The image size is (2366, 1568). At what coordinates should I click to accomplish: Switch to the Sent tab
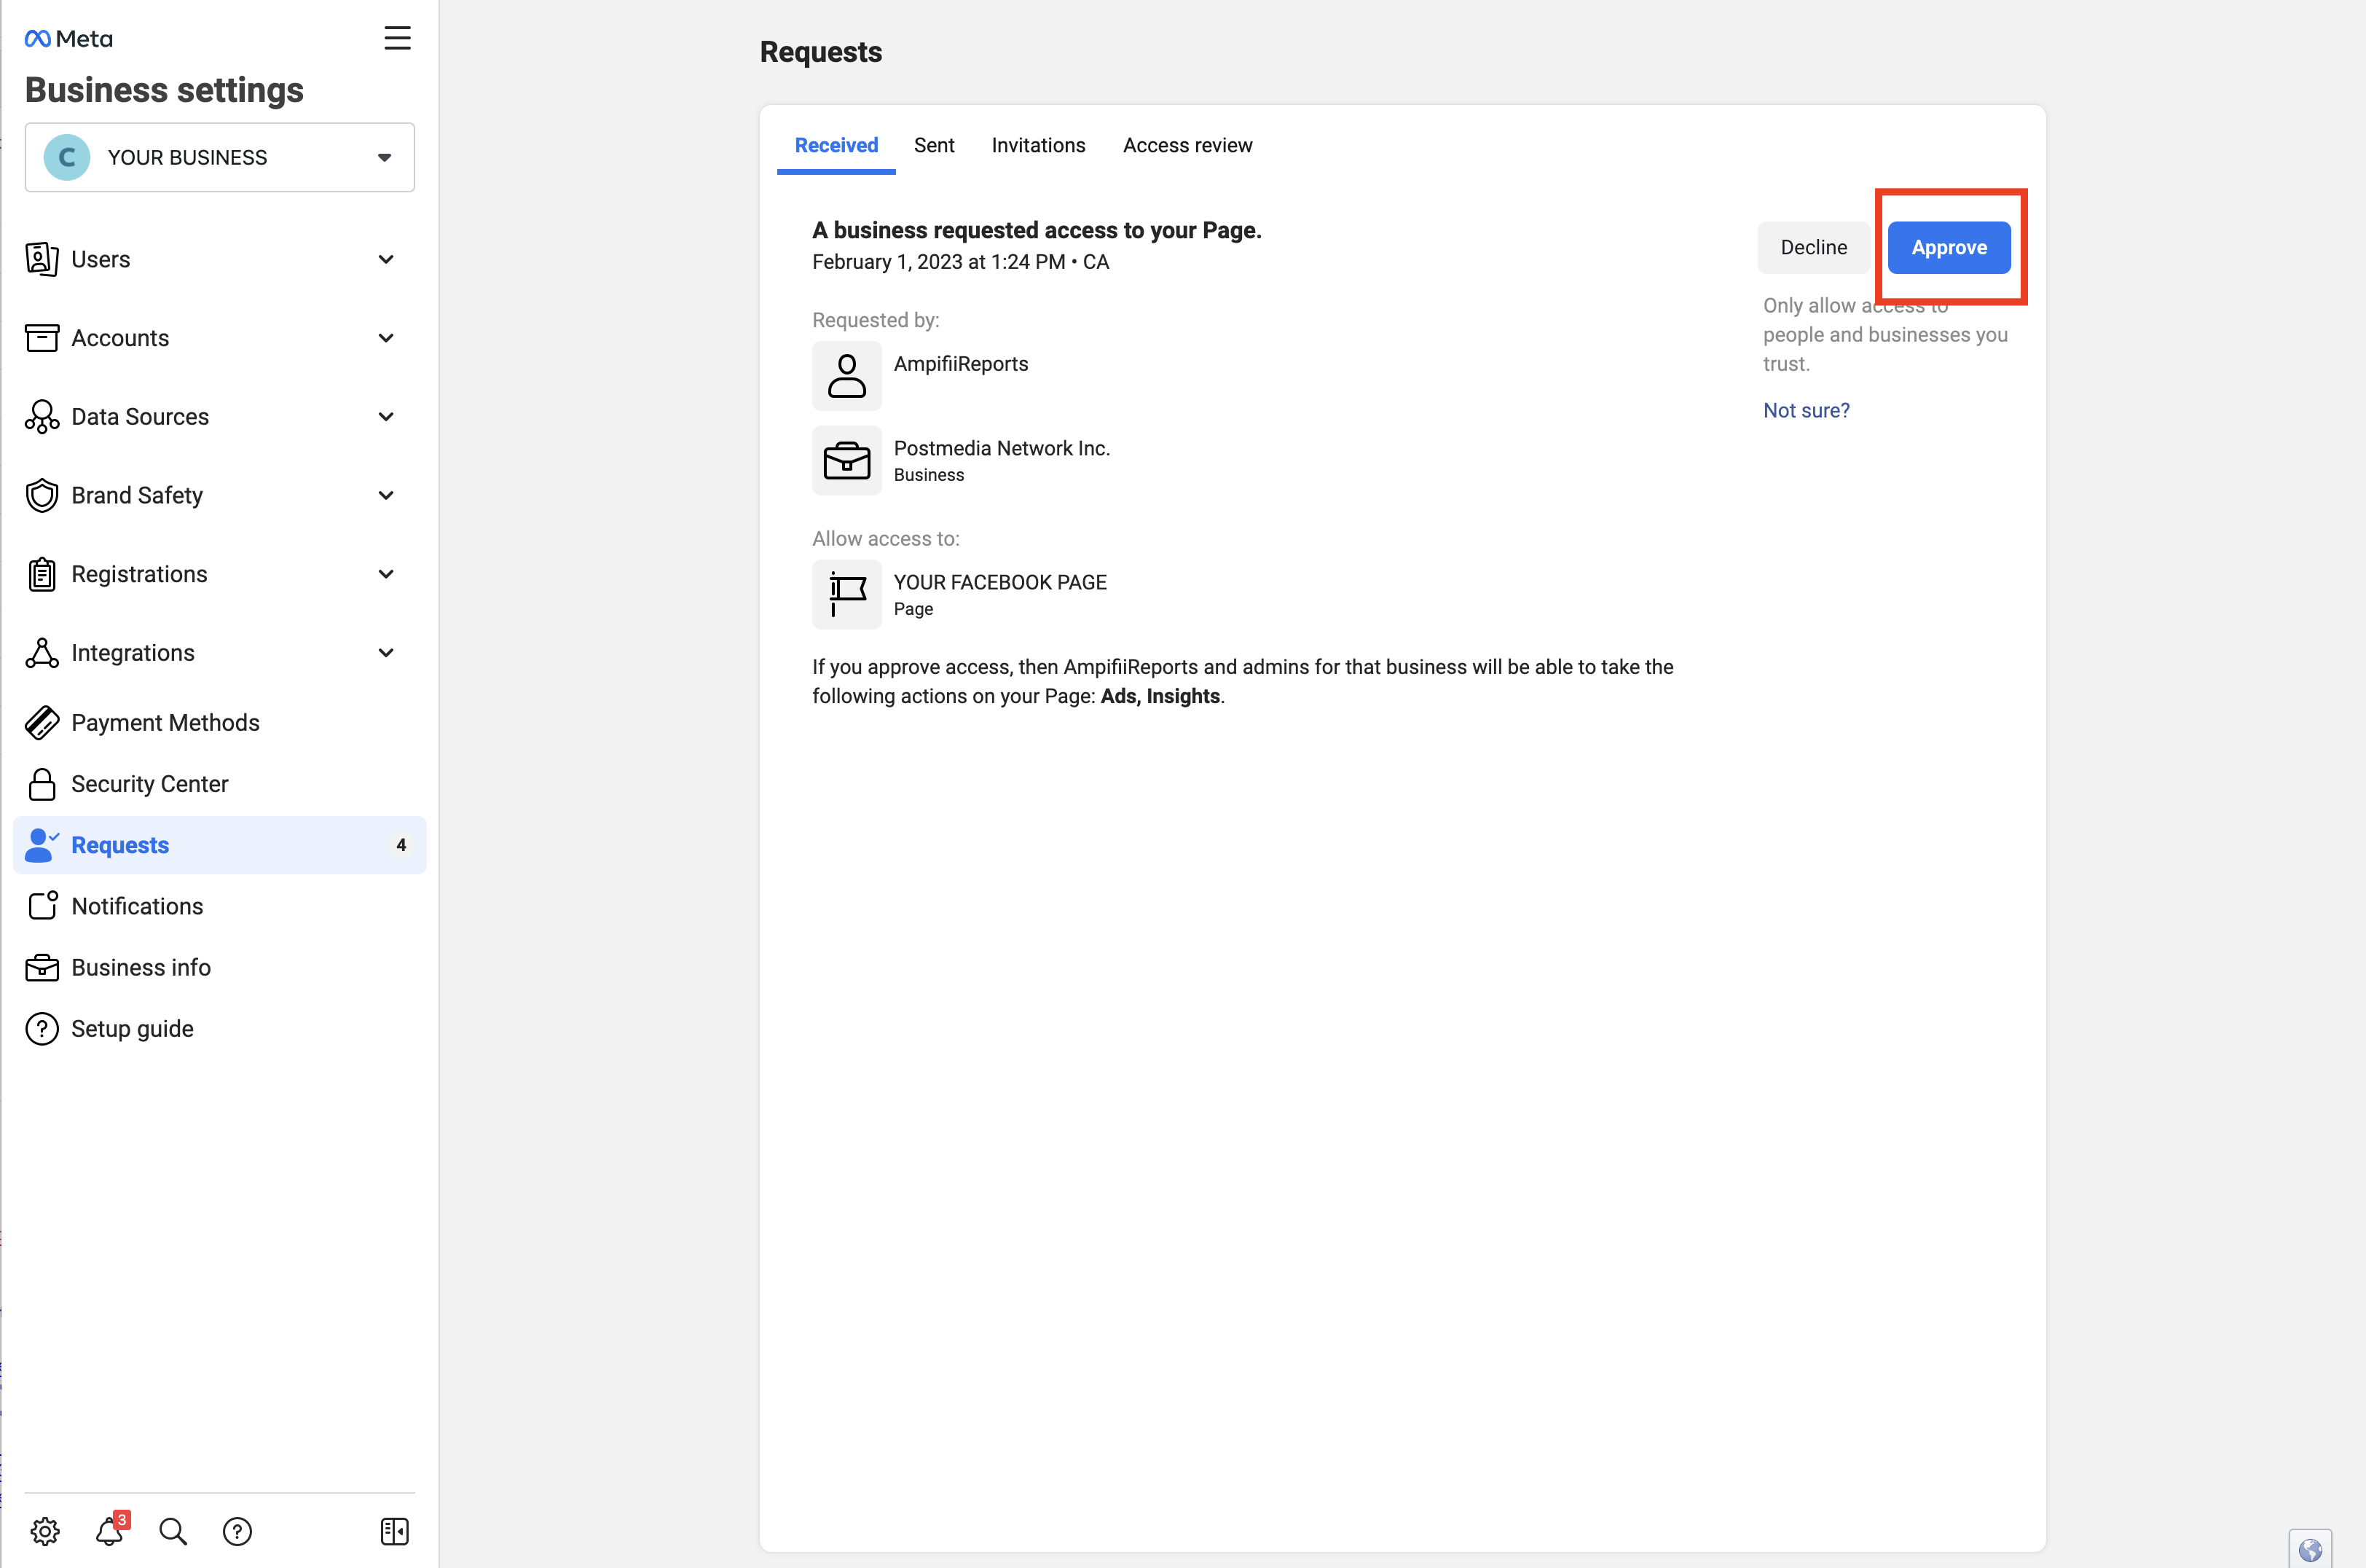pyautogui.click(x=934, y=145)
